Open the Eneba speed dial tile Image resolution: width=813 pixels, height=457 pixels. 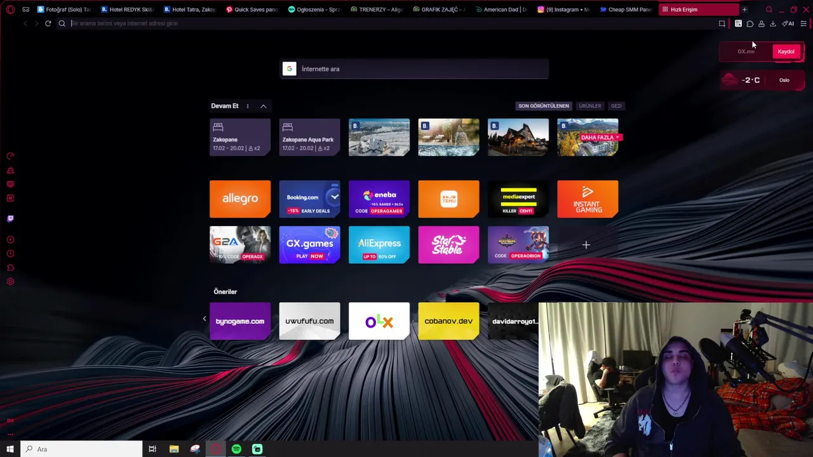click(x=379, y=199)
